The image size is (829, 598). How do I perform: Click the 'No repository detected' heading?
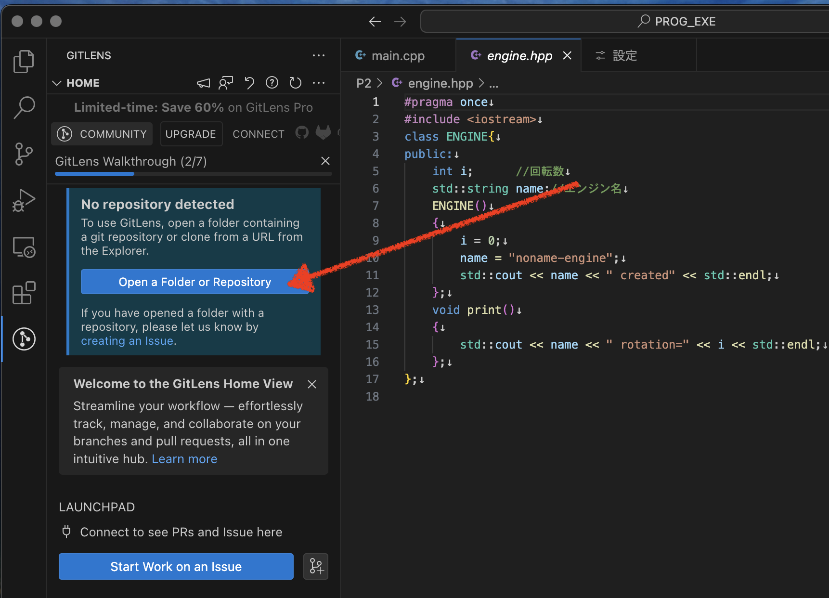point(157,204)
